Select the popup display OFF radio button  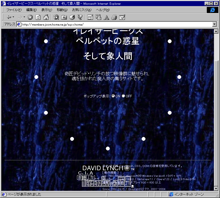pos(123,96)
